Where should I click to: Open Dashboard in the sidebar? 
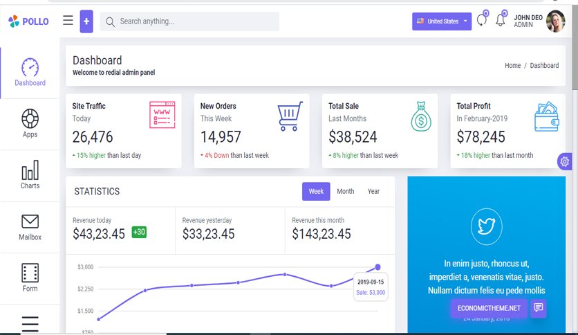coord(30,73)
